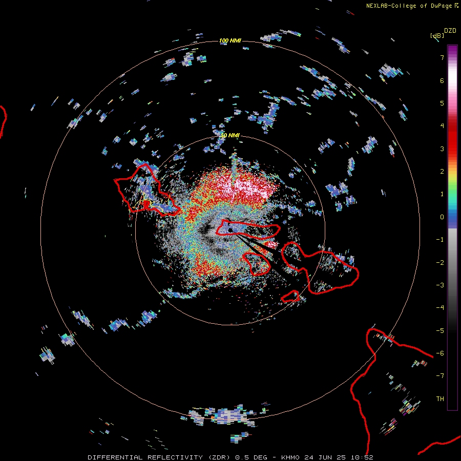Click the red band of the colorbar
This screenshot has width=461, height=461.
point(452,138)
